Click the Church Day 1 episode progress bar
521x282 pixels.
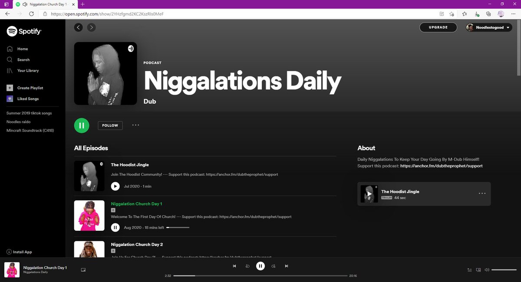pyautogui.click(x=178, y=227)
